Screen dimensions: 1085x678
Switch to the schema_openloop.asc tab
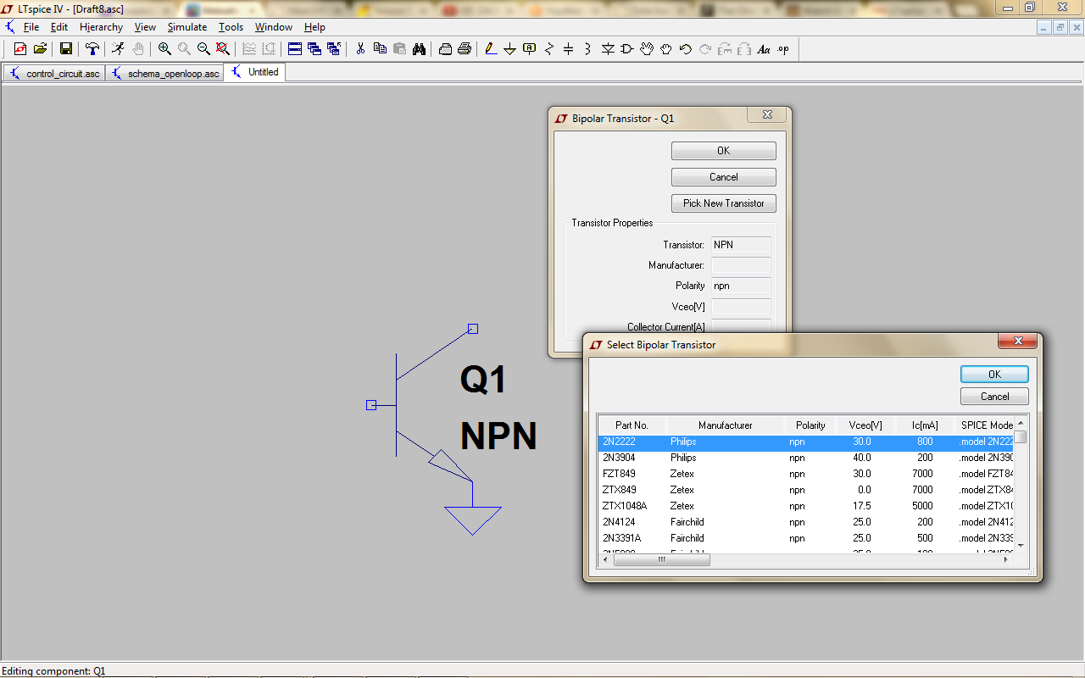[x=166, y=74]
